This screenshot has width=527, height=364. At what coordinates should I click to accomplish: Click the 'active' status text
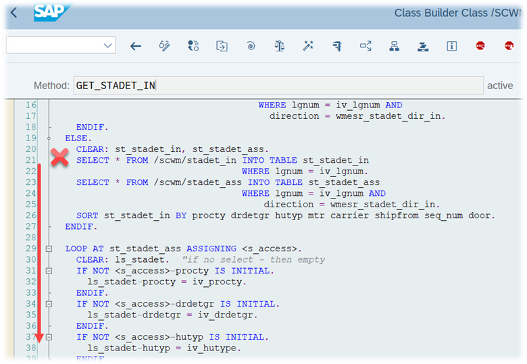coord(500,86)
